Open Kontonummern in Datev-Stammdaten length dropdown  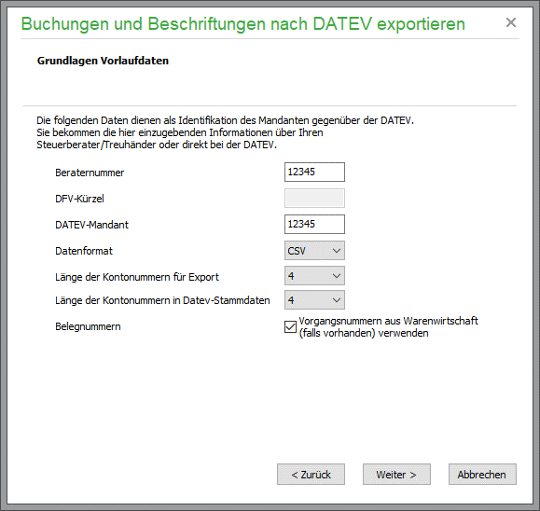pyautogui.click(x=314, y=300)
